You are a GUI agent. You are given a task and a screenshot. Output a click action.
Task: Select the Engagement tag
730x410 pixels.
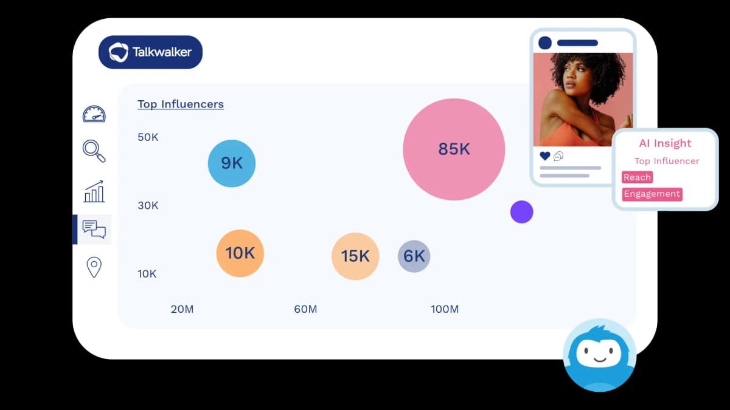(652, 194)
